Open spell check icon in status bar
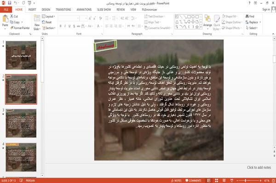 tap(21, 181)
